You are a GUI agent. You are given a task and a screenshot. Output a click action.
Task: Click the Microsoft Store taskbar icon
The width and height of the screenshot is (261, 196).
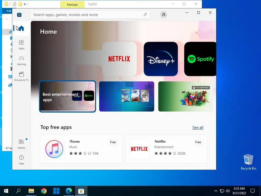(x=81, y=191)
